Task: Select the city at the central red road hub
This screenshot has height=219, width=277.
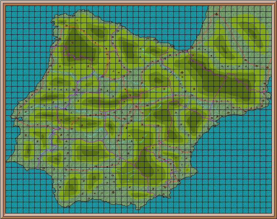Action: 136,107
